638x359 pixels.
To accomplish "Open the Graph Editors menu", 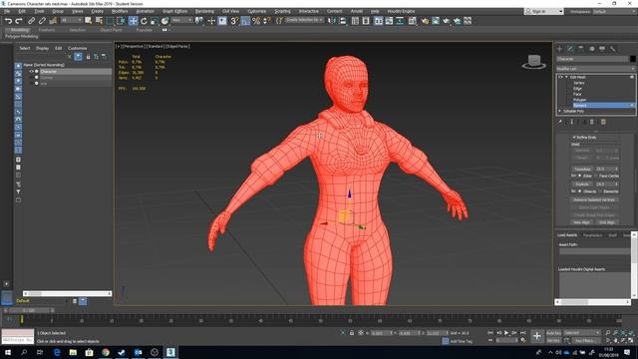I will (175, 11).
